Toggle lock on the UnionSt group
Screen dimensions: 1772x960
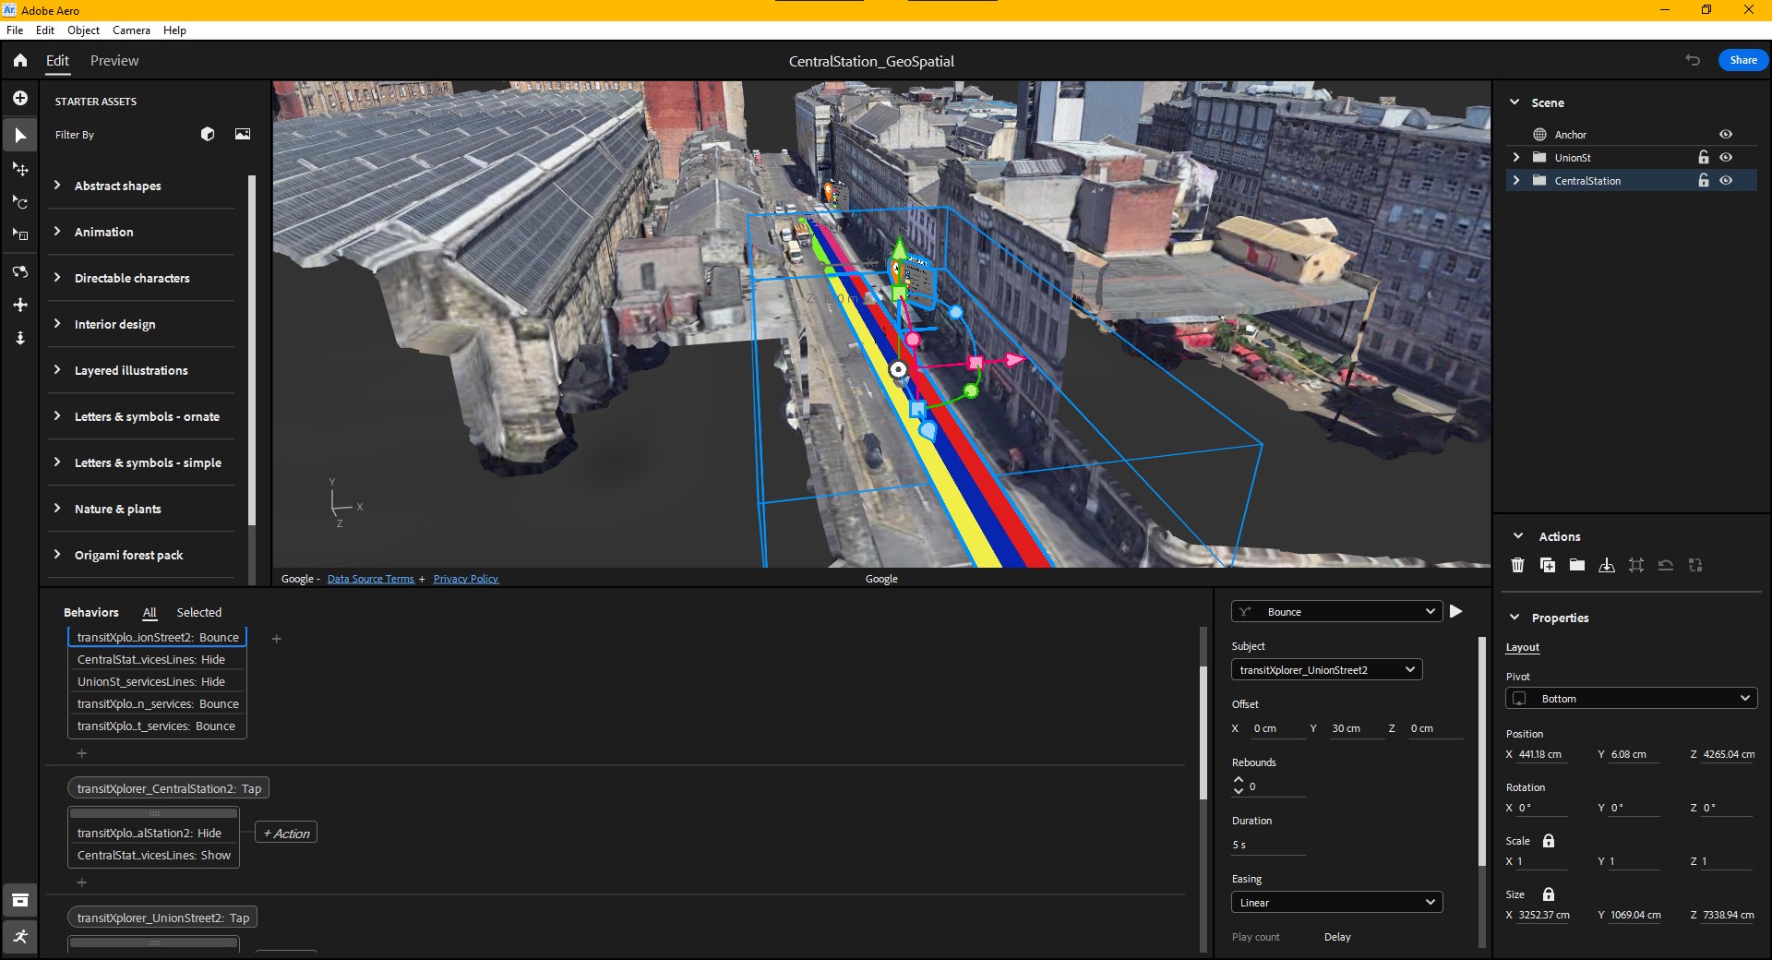click(x=1704, y=158)
